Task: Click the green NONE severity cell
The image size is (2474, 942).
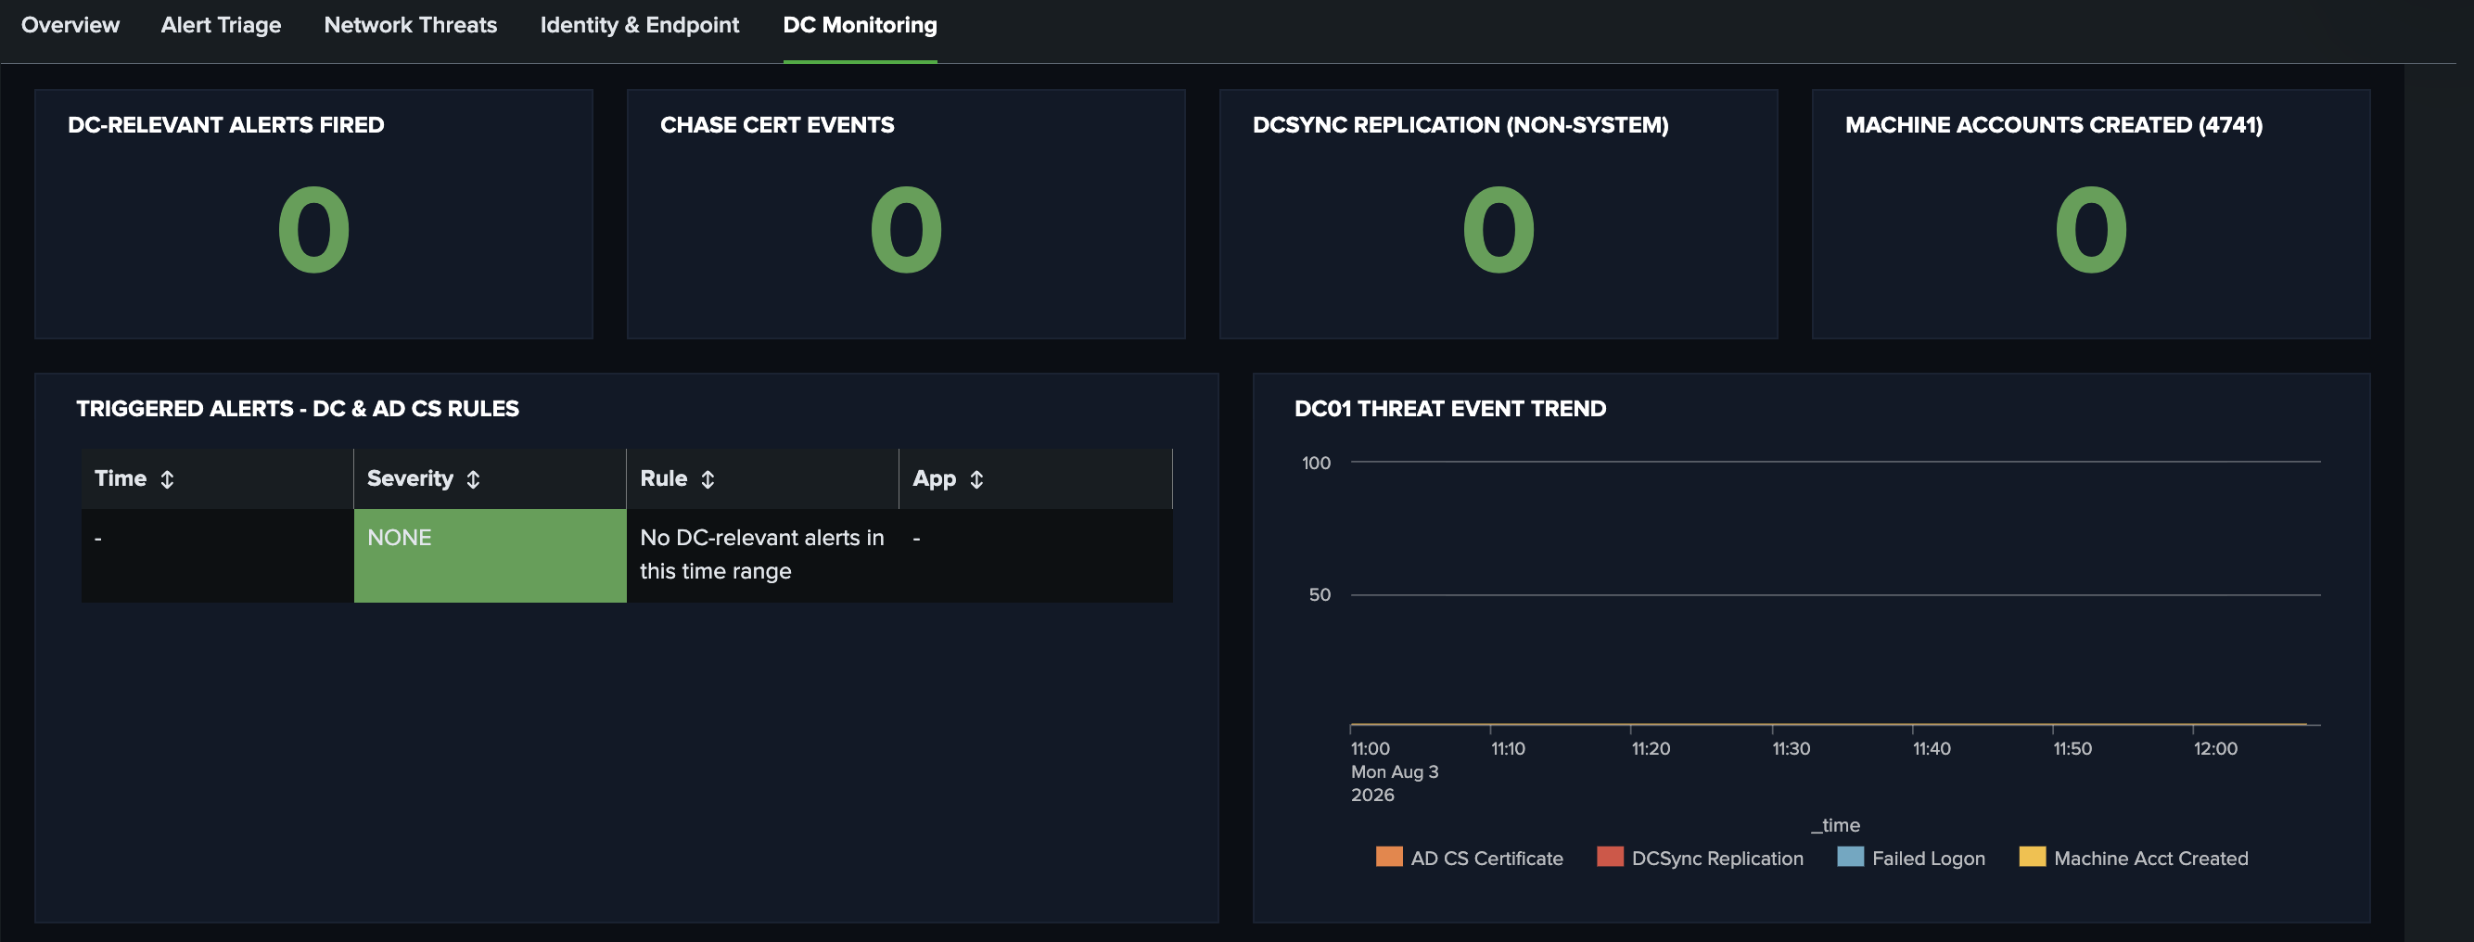Action: tap(490, 555)
